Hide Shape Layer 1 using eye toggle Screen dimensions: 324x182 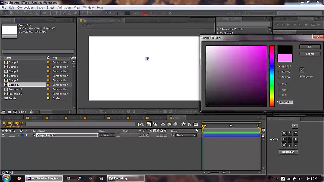click(x=3, y=135)
